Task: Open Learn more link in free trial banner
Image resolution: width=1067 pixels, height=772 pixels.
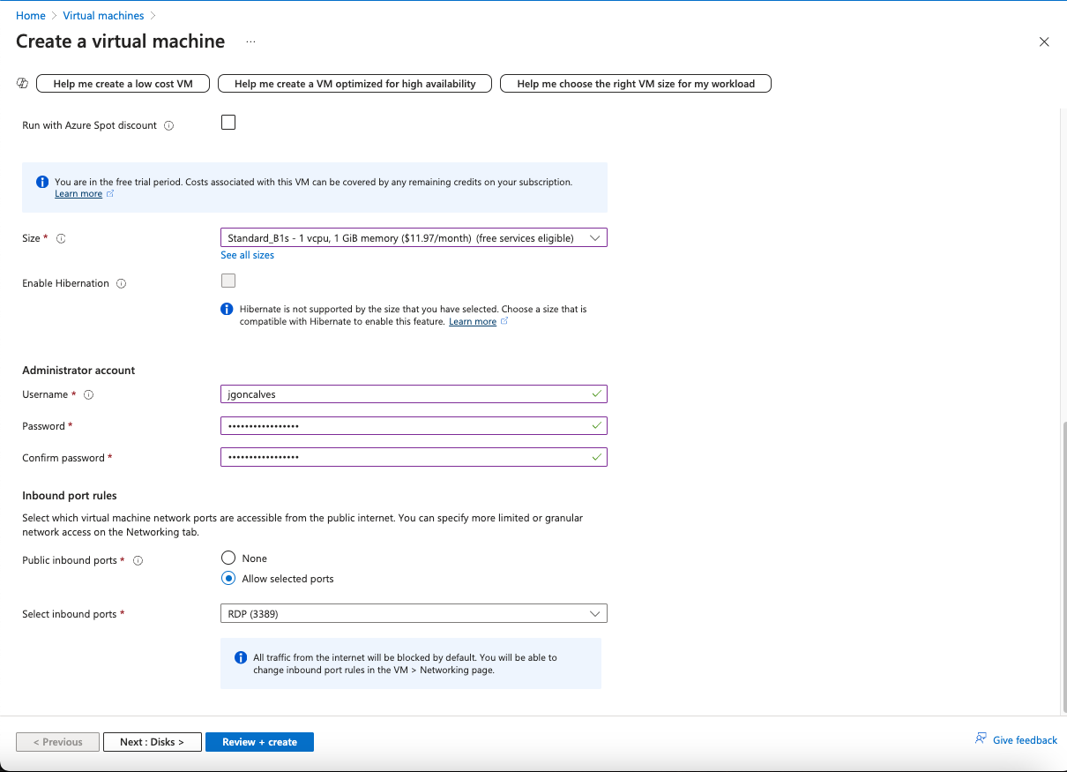Action: [78, 194]
